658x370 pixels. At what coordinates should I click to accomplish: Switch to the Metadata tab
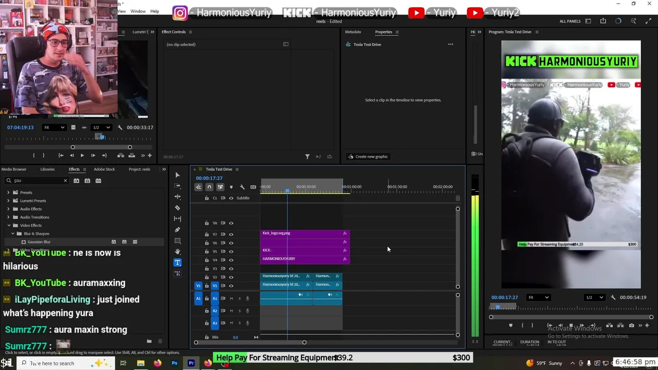(353, 32)
